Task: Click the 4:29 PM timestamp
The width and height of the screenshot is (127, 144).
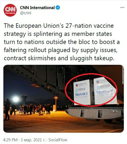Action: [10, 140]
